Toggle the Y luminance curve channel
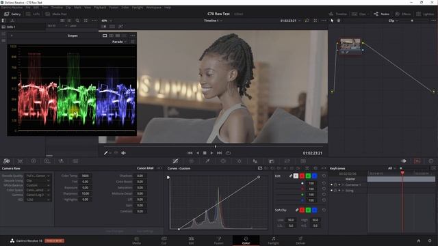438x246 pixels. point(296,176)
